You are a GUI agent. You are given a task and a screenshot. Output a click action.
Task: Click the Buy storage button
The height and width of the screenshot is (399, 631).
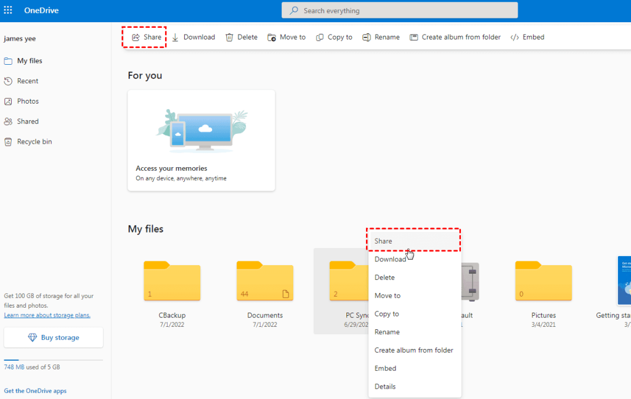(54, 337)
